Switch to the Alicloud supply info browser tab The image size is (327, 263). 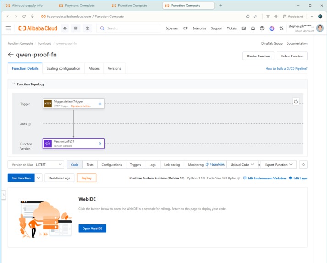coord(27,6)
